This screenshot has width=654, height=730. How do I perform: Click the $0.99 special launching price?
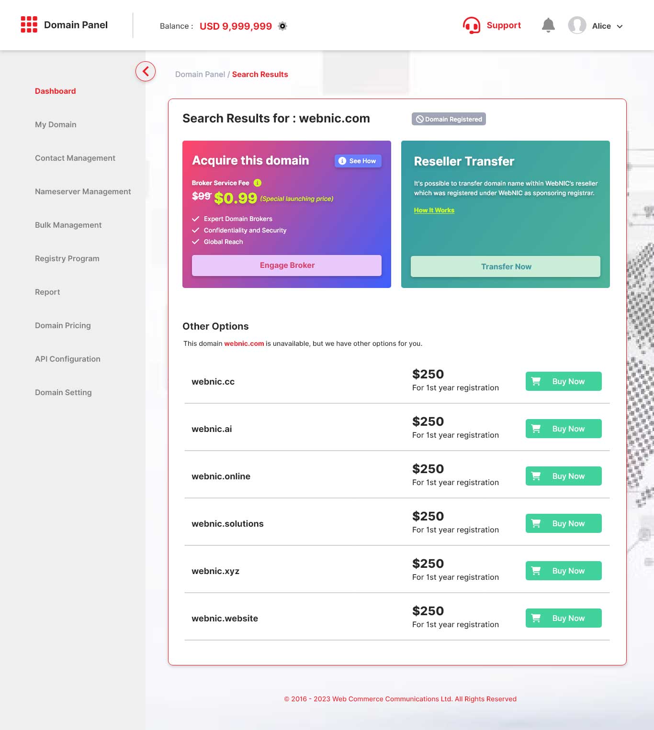tap(236, 198)
